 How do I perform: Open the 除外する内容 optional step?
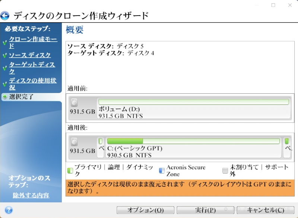[31, 195]
